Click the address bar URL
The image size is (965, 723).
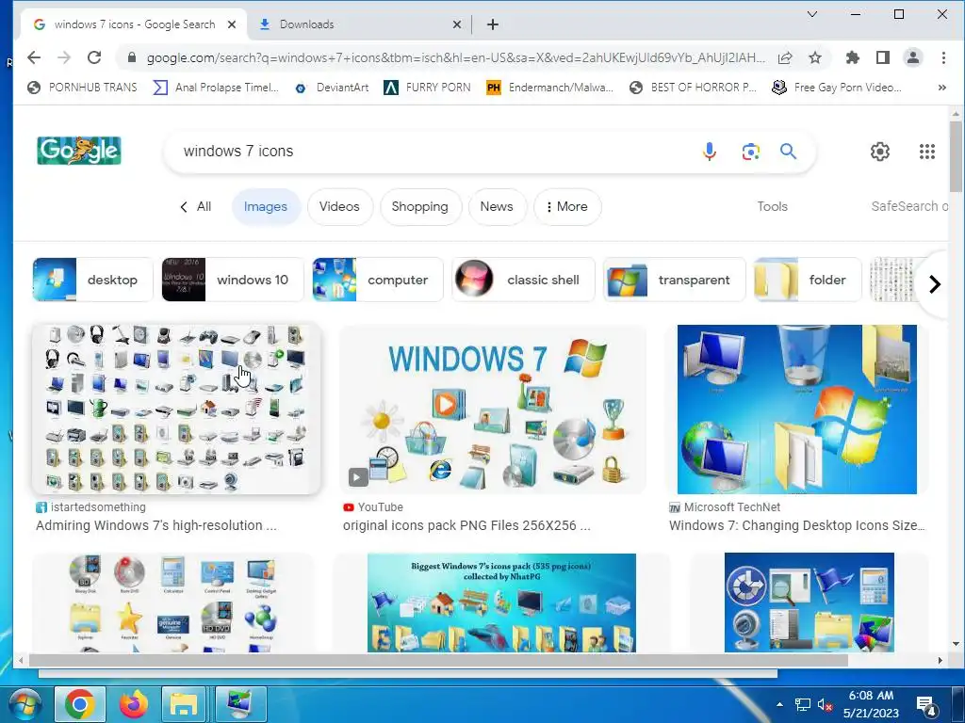tap(455, 57)
